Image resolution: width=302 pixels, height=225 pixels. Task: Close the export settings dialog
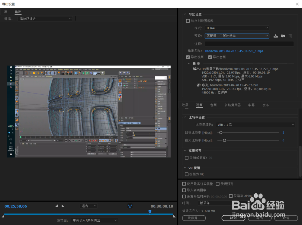[x=297, y=4]
